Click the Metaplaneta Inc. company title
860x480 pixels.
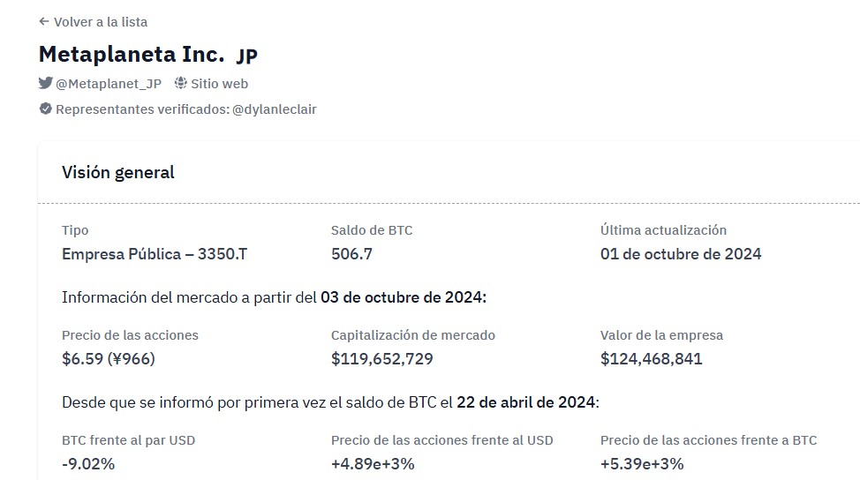(x=132, y=54)
